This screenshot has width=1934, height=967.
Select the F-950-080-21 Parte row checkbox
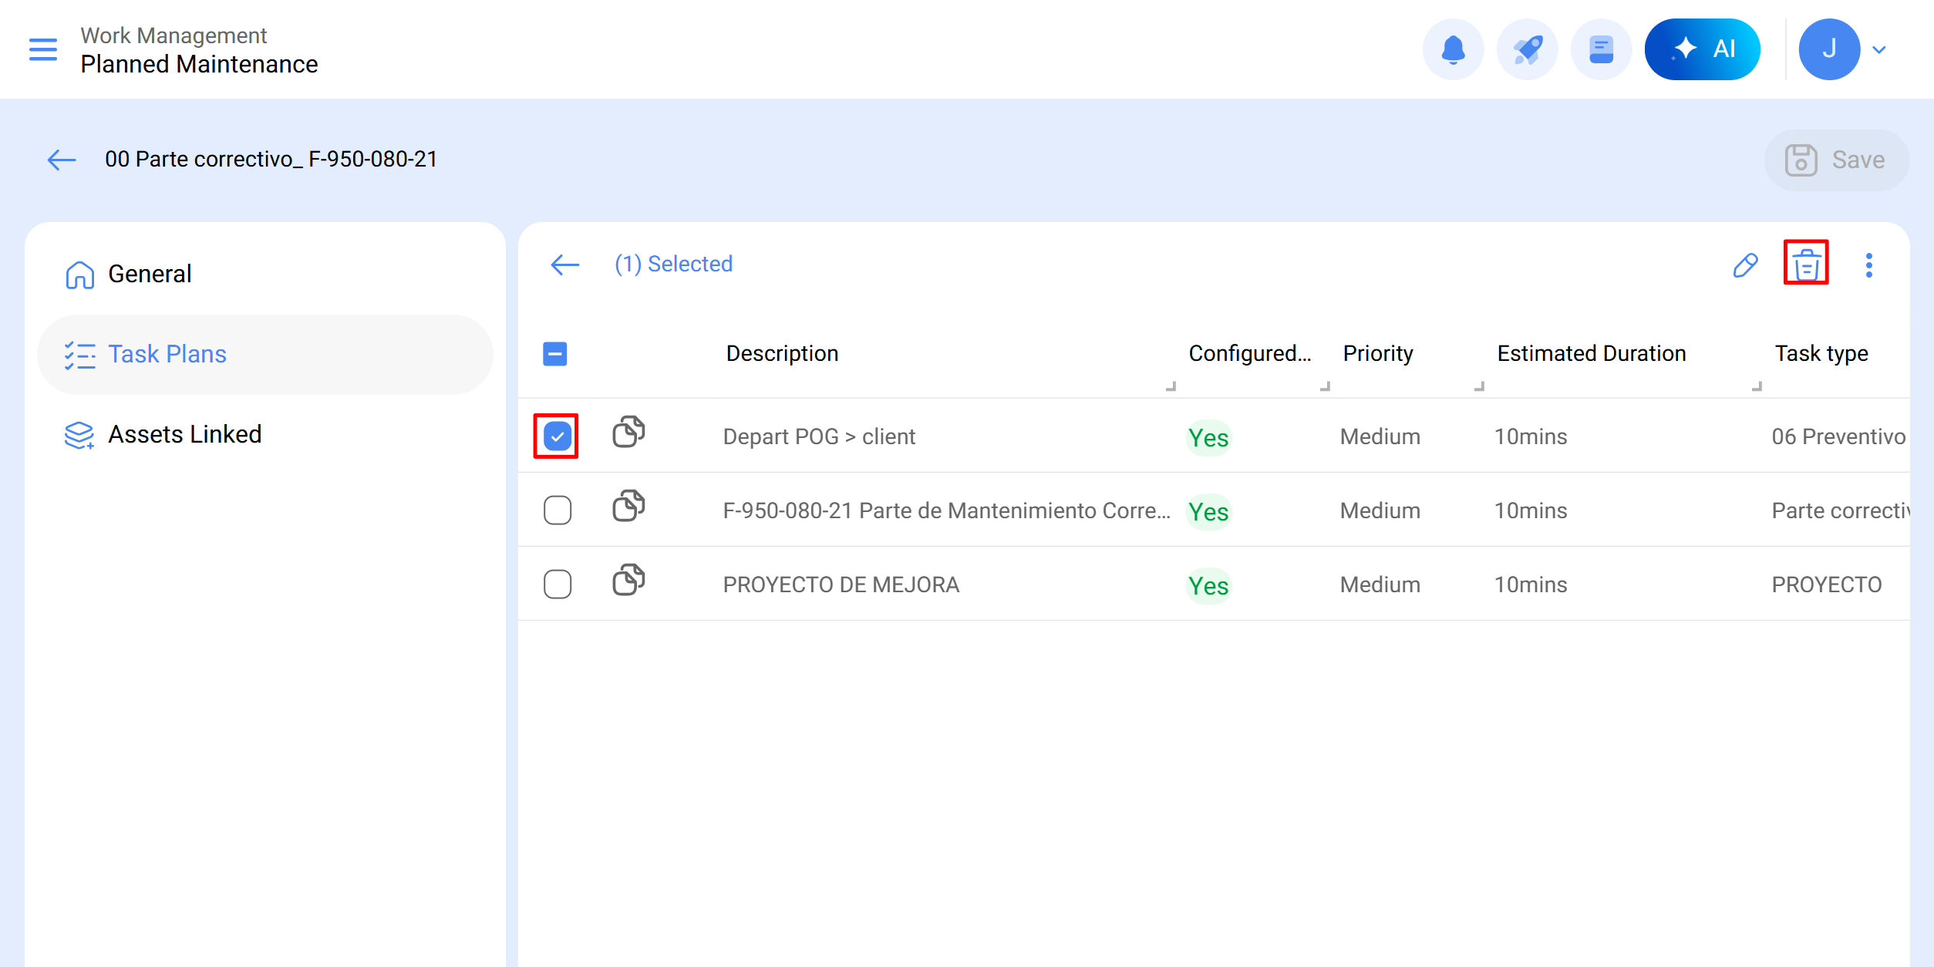pyautogui.click(x=557, y=510)
